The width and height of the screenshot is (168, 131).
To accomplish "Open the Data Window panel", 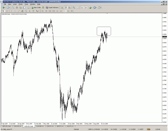I will click(x=17, y=8).
